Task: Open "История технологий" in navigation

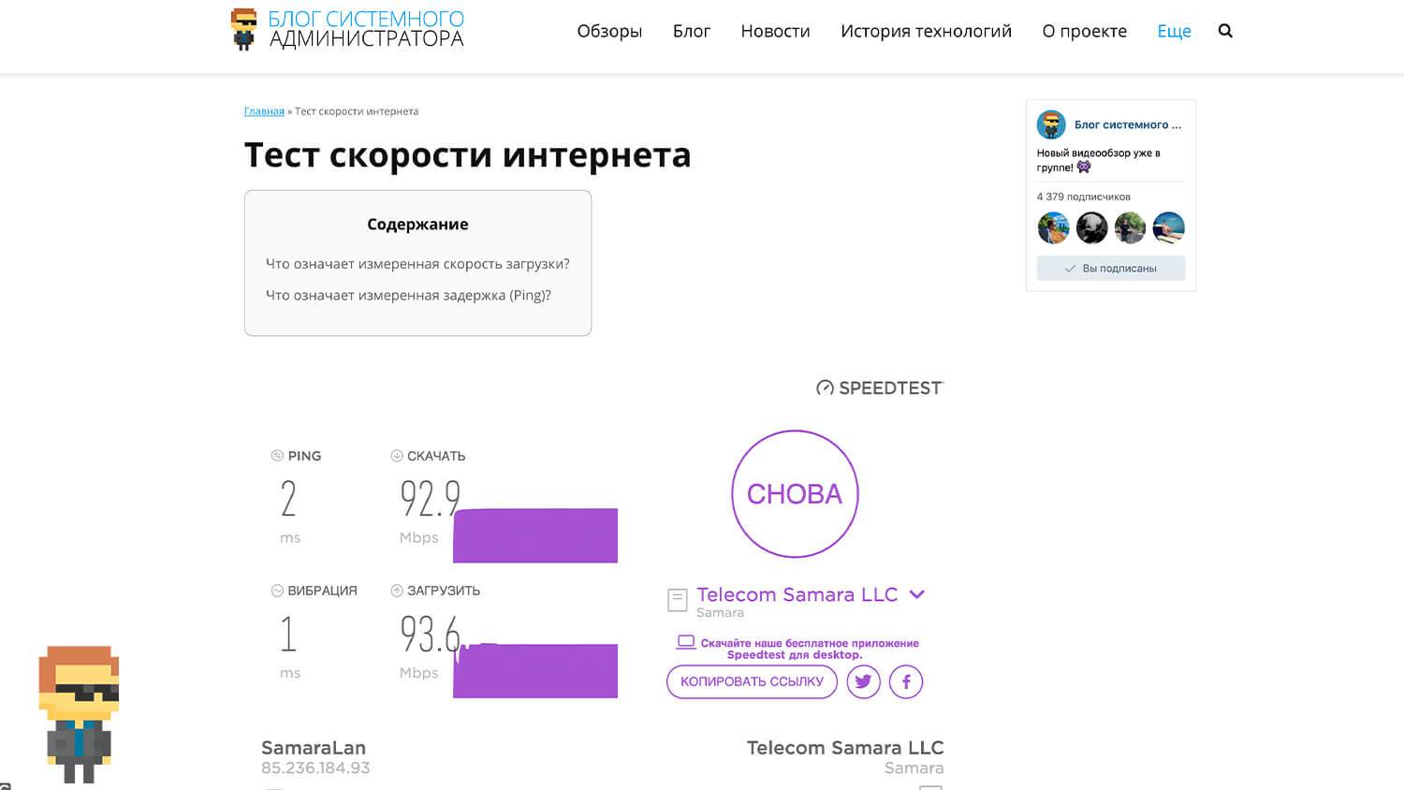Action: tap(926, 31)
